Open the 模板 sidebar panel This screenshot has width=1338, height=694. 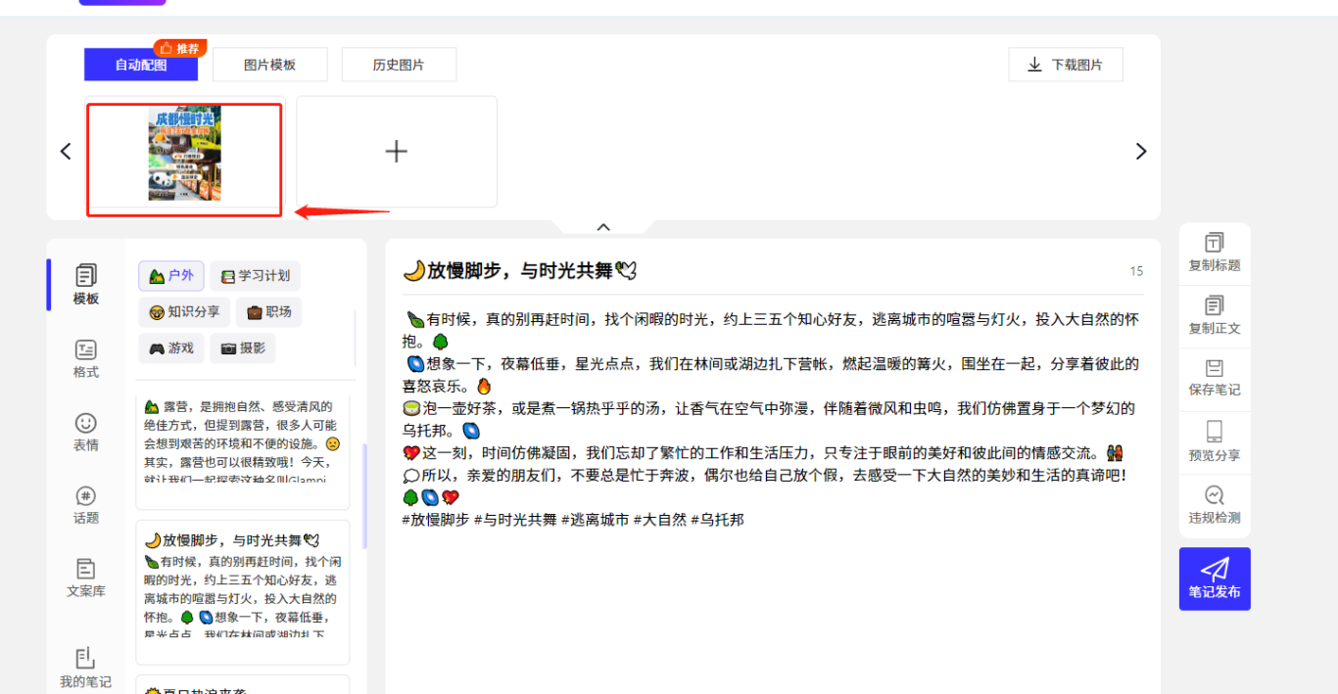pos(86,284)
